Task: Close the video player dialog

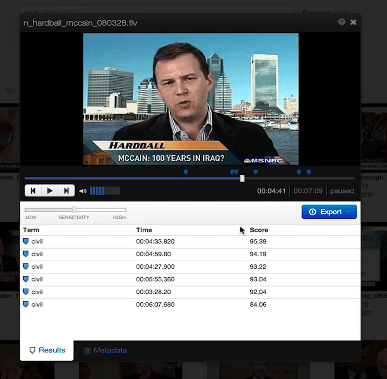Action: pos(353,22)
